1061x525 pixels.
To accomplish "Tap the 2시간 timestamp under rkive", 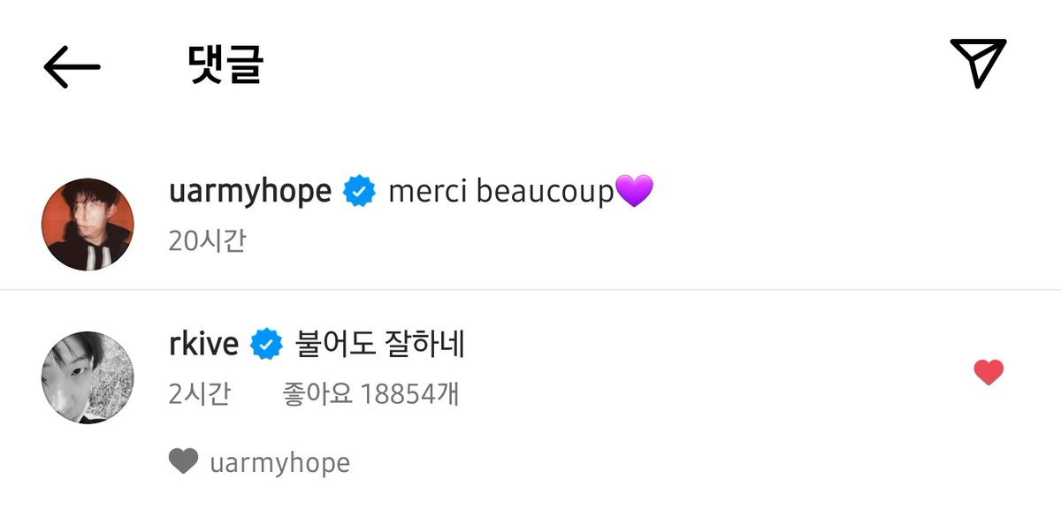I will pyautogui.click(x=199, y=393).
